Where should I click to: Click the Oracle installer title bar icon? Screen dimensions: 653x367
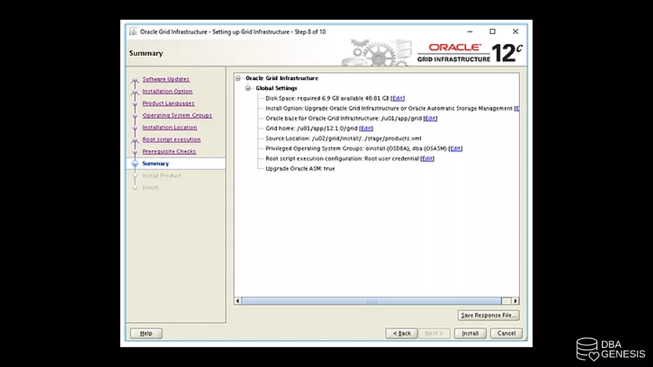(x=133, y=32)
